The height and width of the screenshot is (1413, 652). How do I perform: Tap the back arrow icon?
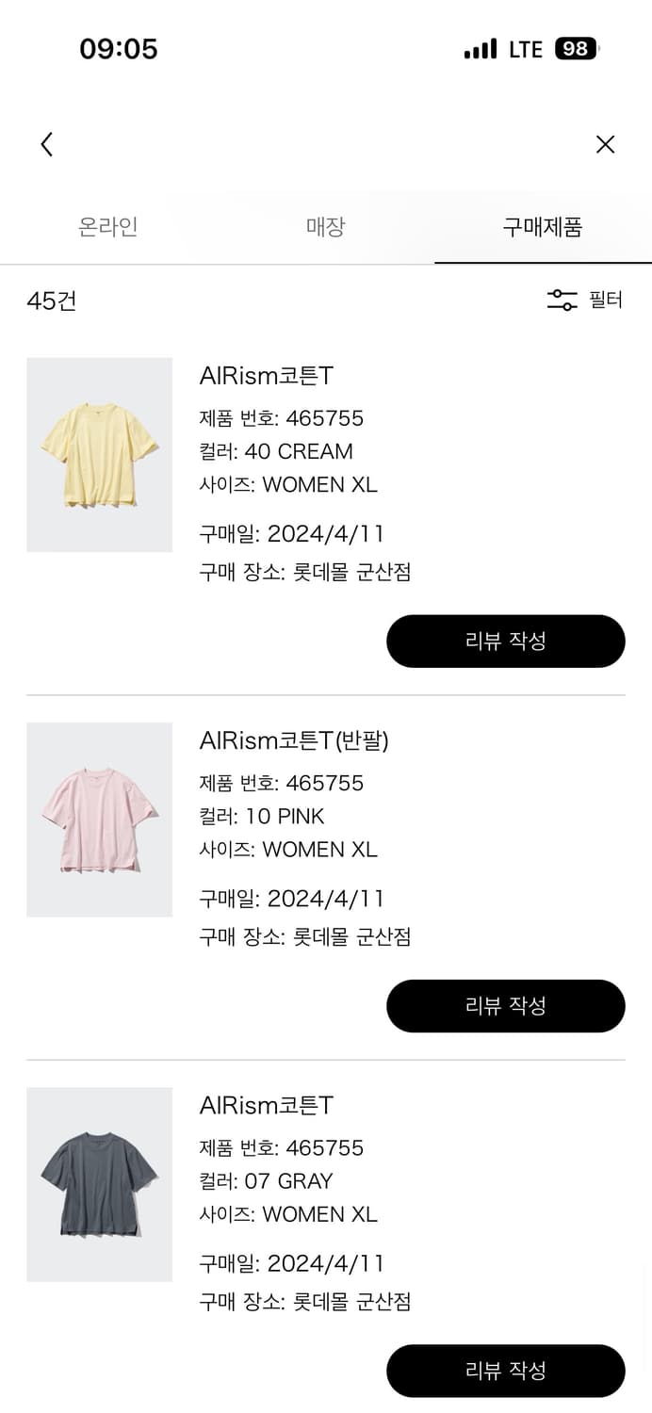[x=47, y=144]
